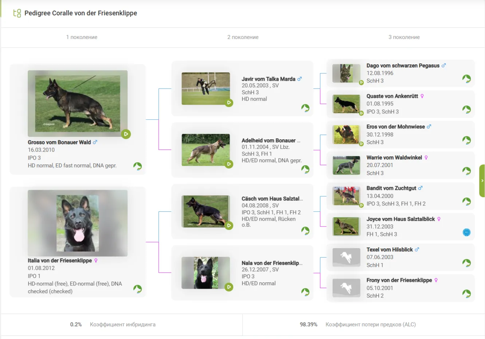The width and height of the screenshot is (485, 339).
Task: Select the '3 поколение' column header
Action: click(404, 37)
